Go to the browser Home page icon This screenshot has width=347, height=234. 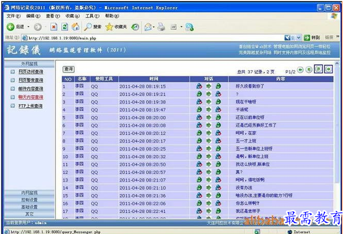75,27
